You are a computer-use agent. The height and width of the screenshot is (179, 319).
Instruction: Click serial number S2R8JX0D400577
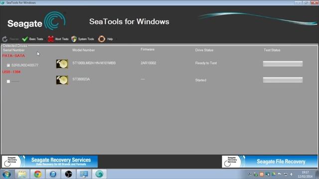25,65
